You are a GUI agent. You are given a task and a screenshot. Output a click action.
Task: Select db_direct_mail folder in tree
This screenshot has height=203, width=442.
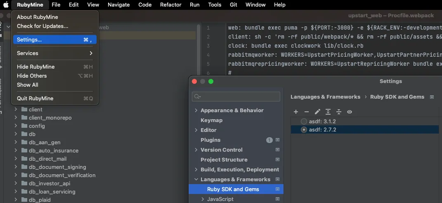click(47, 159)
